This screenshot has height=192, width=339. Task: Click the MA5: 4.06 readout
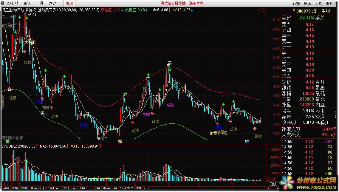pos(160,10)
